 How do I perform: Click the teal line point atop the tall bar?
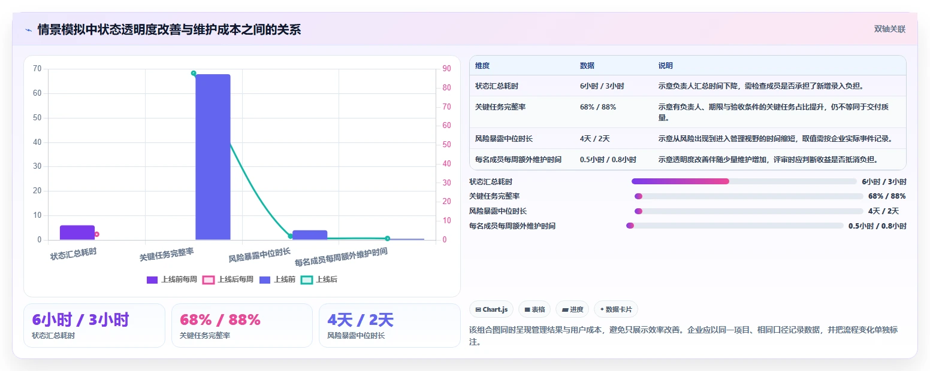coord(194,73)
